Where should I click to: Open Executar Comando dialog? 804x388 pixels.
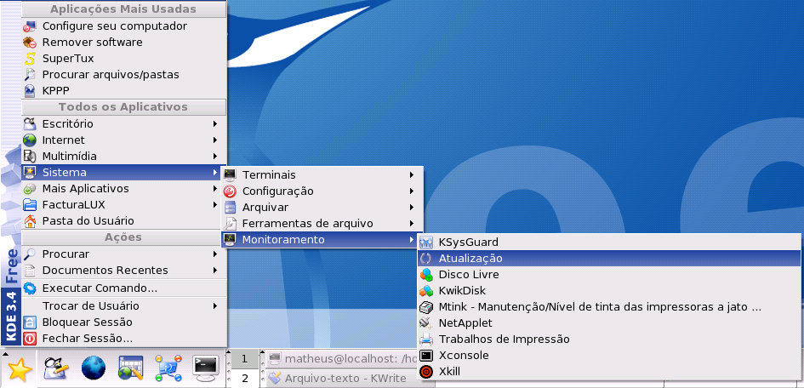tap(123, 288)
